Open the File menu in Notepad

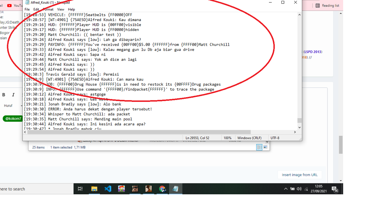(27, 9)
